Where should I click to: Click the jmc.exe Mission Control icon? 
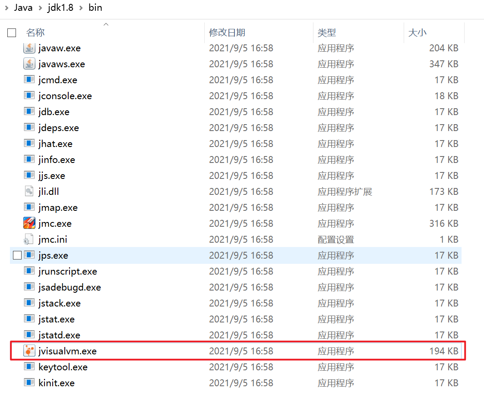[x=29, y=223]
